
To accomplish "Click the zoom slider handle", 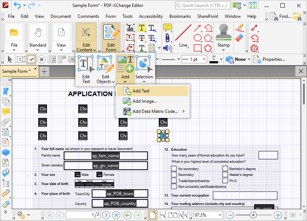I will [x=253, y=215].
